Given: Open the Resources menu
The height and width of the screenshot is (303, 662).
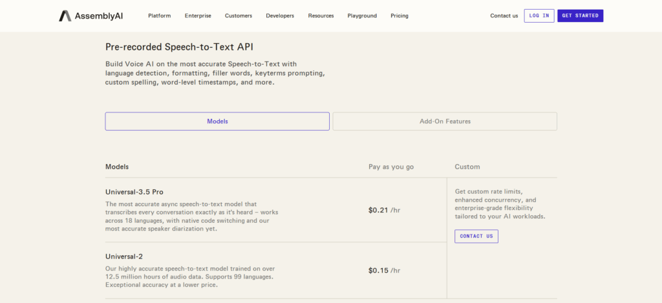Looking at the screenshot, I should tap(321, 16).
